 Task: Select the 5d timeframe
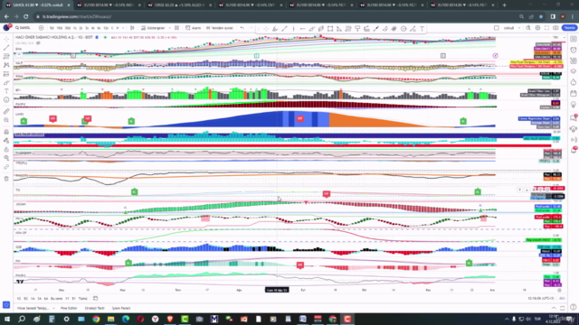52,28
